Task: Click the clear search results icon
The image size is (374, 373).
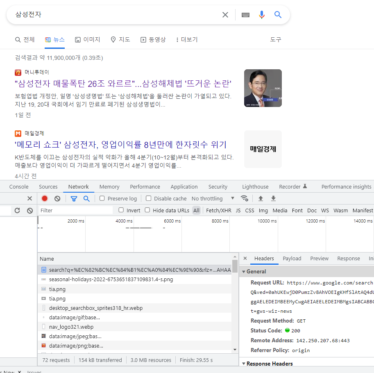Action: (x=30, y=211)
